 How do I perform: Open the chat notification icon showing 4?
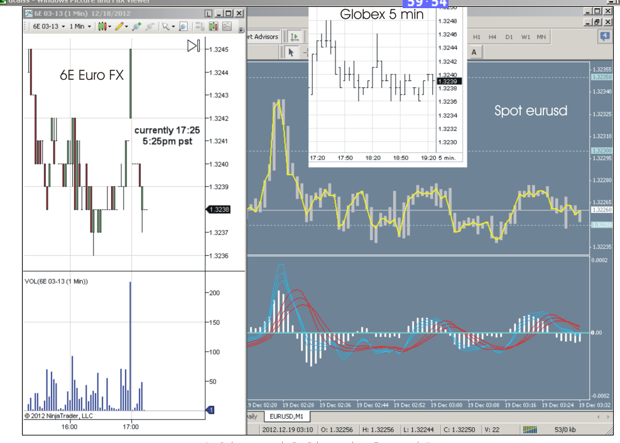[604, 36]
